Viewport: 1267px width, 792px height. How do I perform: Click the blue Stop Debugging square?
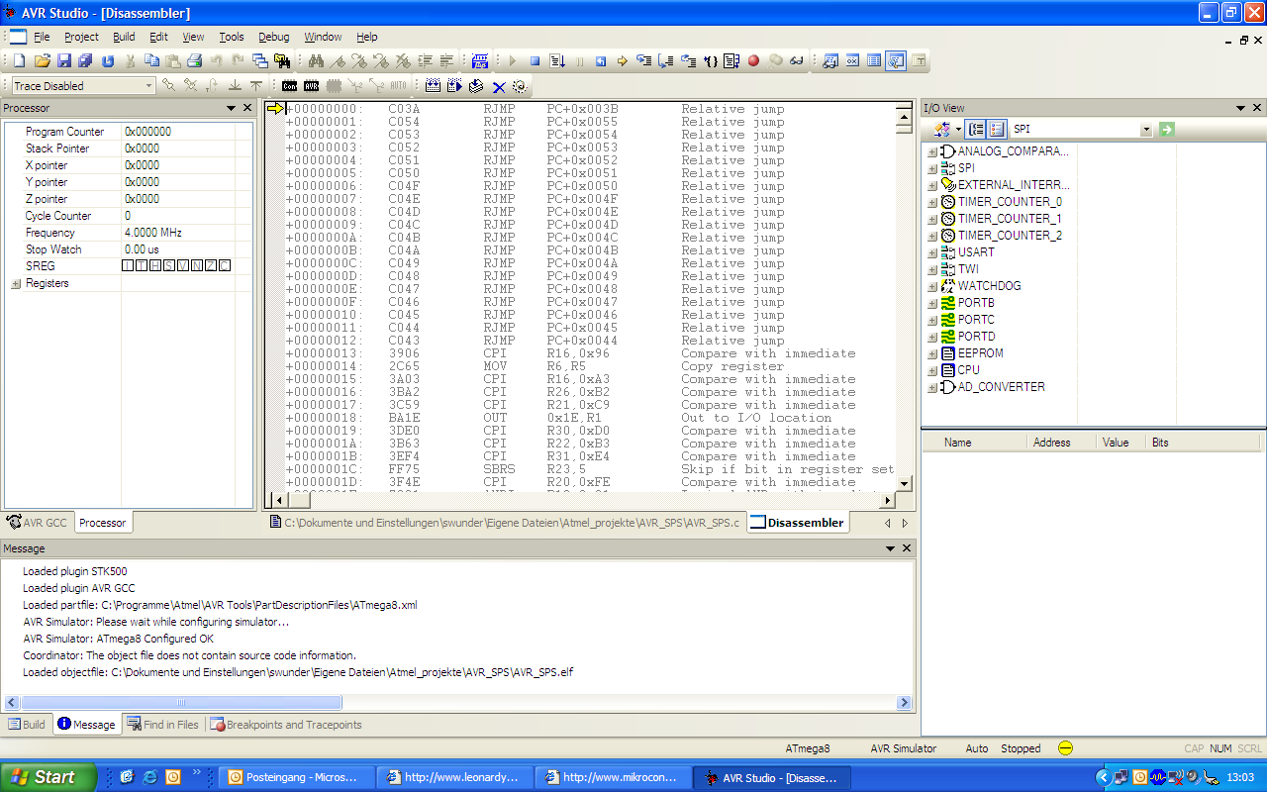click(x=535, y=60)
